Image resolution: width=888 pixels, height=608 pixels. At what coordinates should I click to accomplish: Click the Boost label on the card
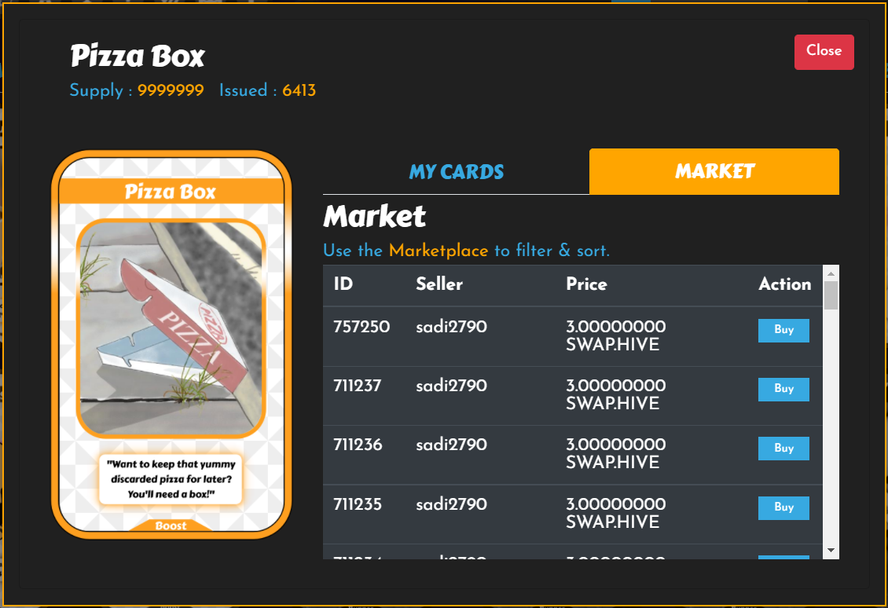click(171, 526)
